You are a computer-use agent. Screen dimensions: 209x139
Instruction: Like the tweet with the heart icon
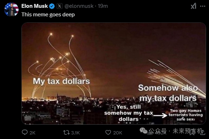(108, 132)
